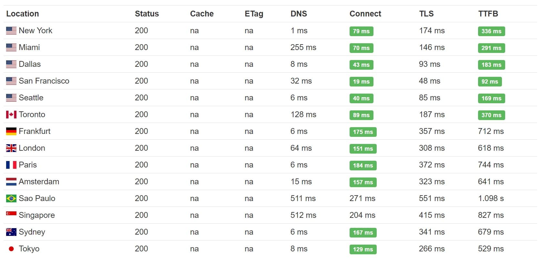541x263 pixels.
Task: Click the Brazilian flag next to Sao Paulo
Action: (x=11, y=198)
